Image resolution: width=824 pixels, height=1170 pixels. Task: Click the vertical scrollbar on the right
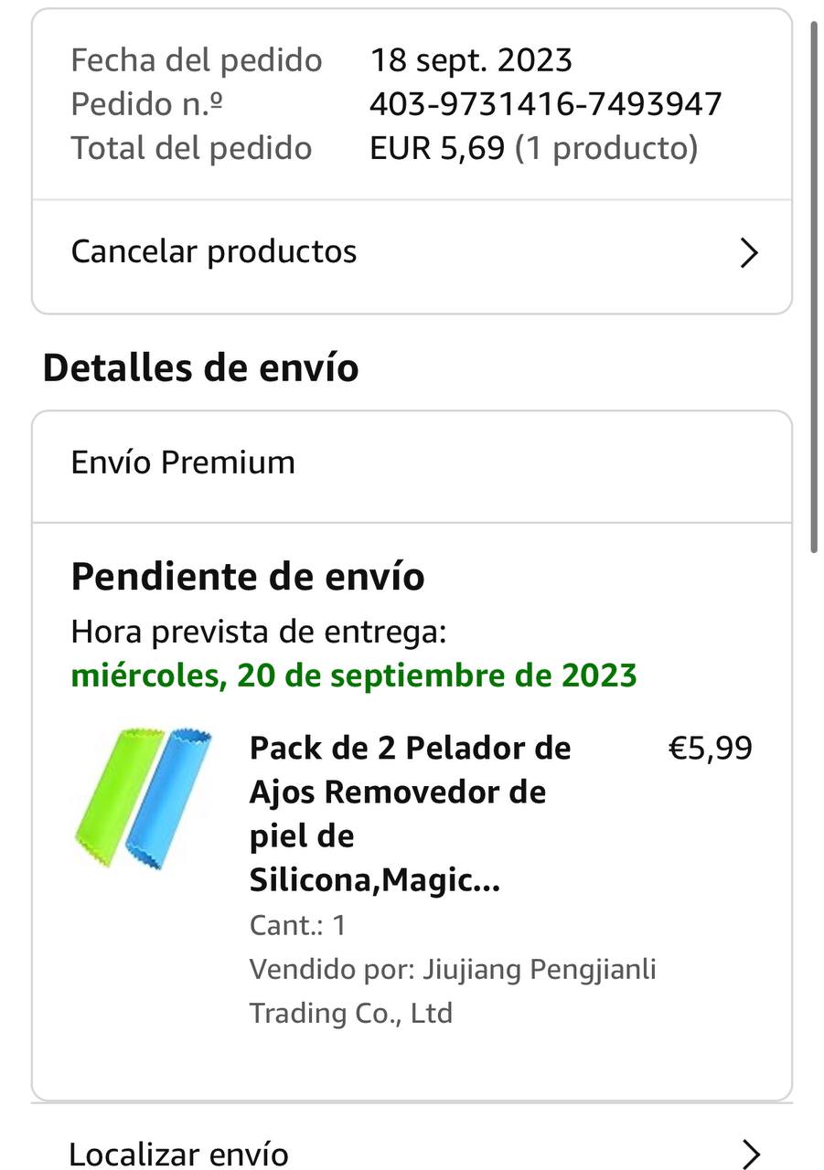(813, 283)
